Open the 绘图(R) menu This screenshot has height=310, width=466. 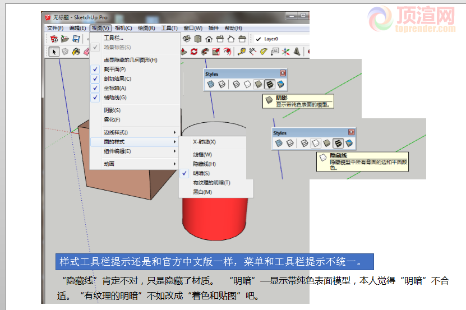146,28
